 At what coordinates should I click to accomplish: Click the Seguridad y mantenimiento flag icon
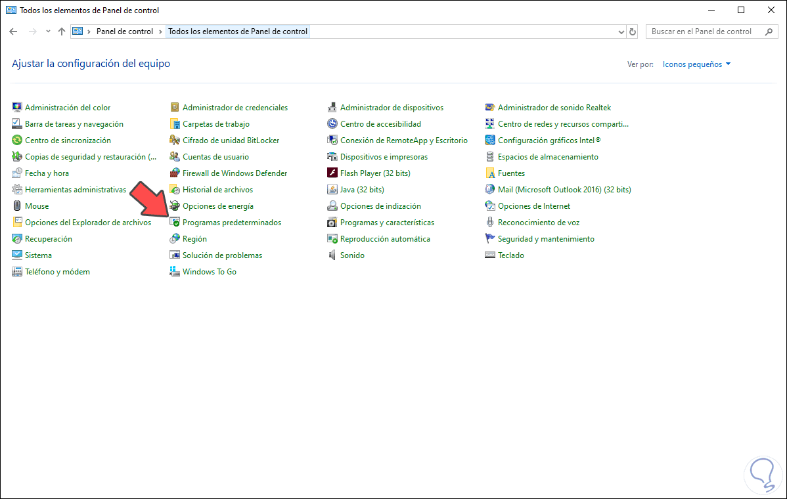[x=490, y=239]
